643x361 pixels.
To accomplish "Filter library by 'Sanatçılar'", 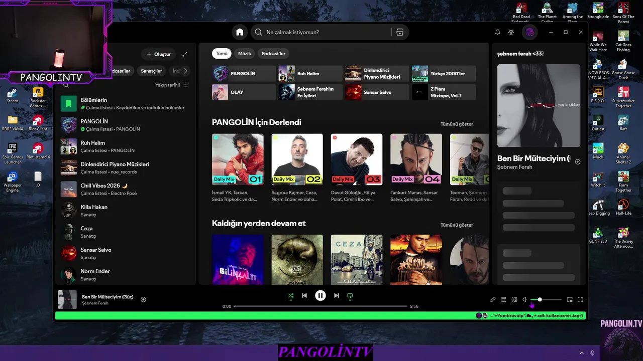I will click(x=151, y=71).
